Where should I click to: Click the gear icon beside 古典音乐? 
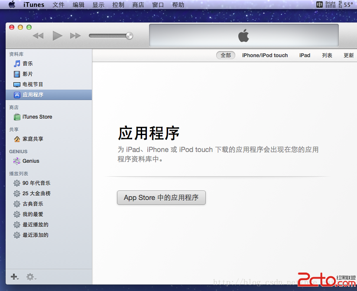[x=16, y=204]
